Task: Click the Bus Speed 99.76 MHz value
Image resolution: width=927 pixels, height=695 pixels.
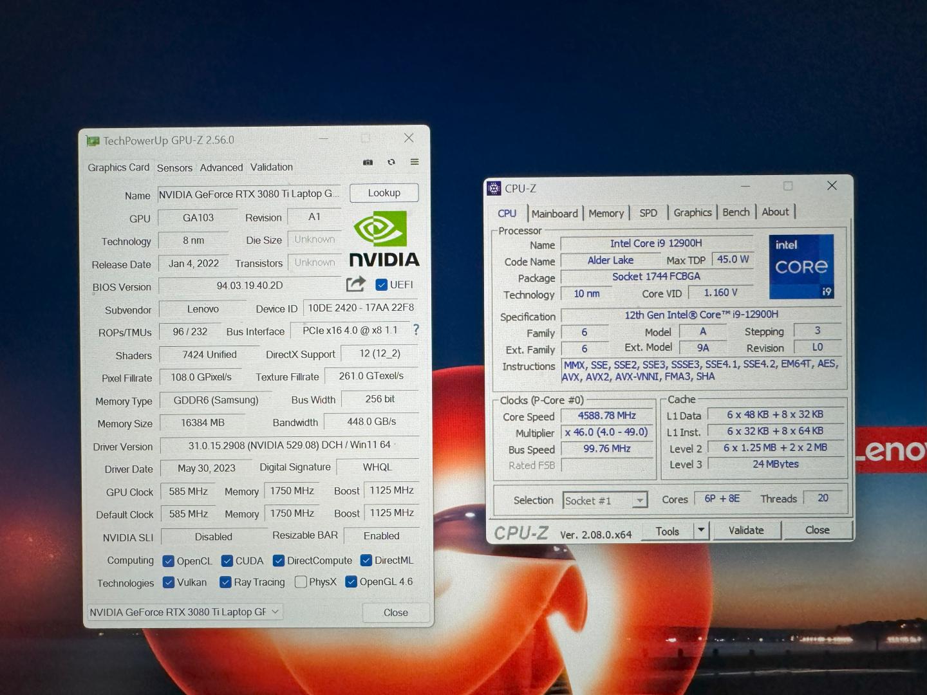Action: tap(606, 449)
